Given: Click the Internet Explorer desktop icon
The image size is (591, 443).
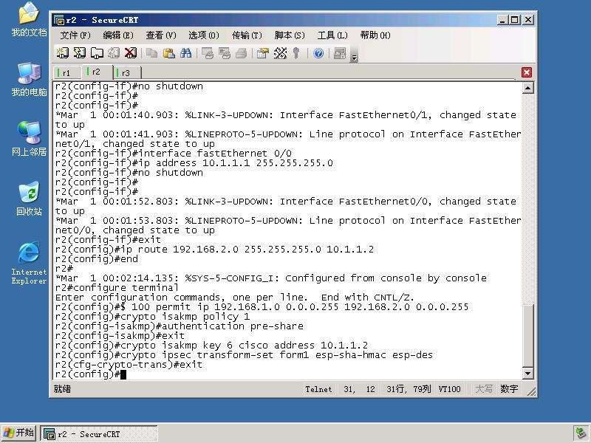Looking at the screenshot, I should click(29, 263).
